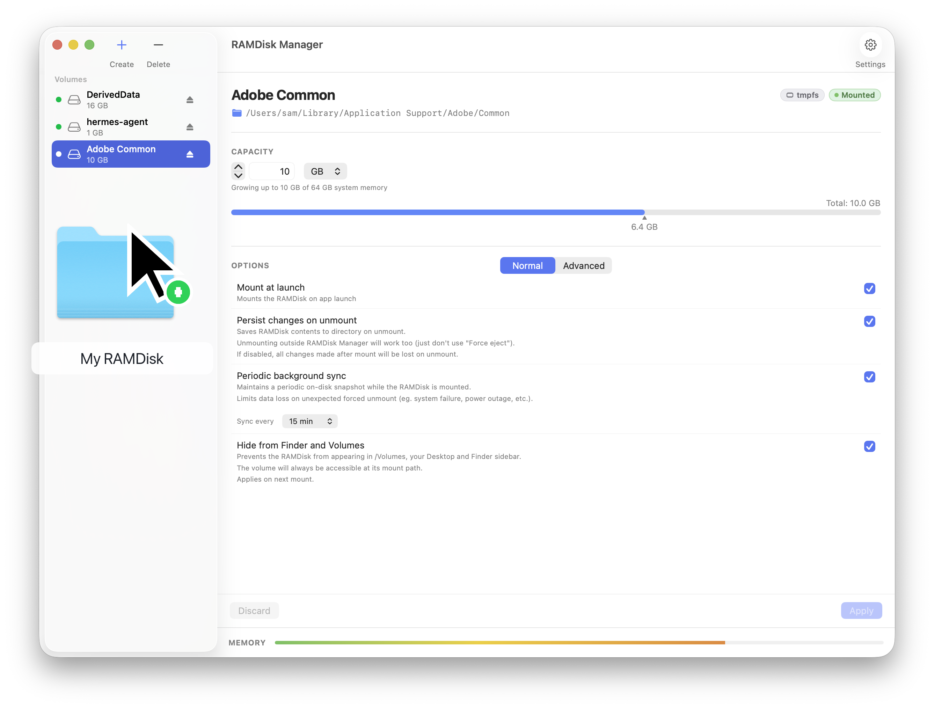934x709 pixels.
Task: Click the capacity stepper up arrow
Action: [238, 167]
